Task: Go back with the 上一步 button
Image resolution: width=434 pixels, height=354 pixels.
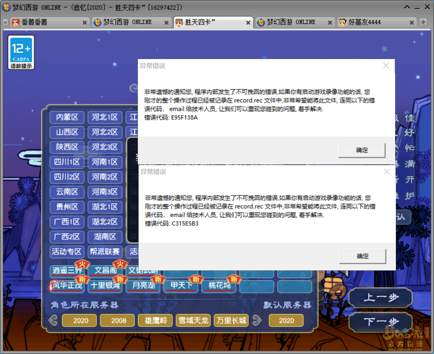Action: coord(381,298)
